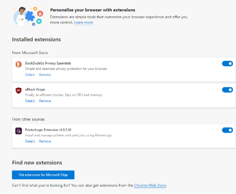Remove the uBlock Origin extension
This screenshot has width=236, height=194.
tap(45, 101)
